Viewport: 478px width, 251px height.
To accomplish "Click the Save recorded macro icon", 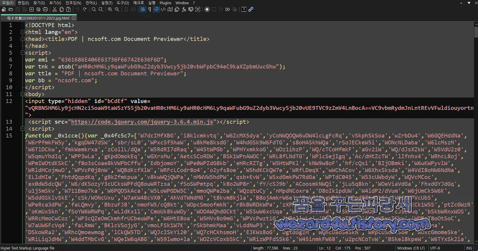I will [235, 9].
